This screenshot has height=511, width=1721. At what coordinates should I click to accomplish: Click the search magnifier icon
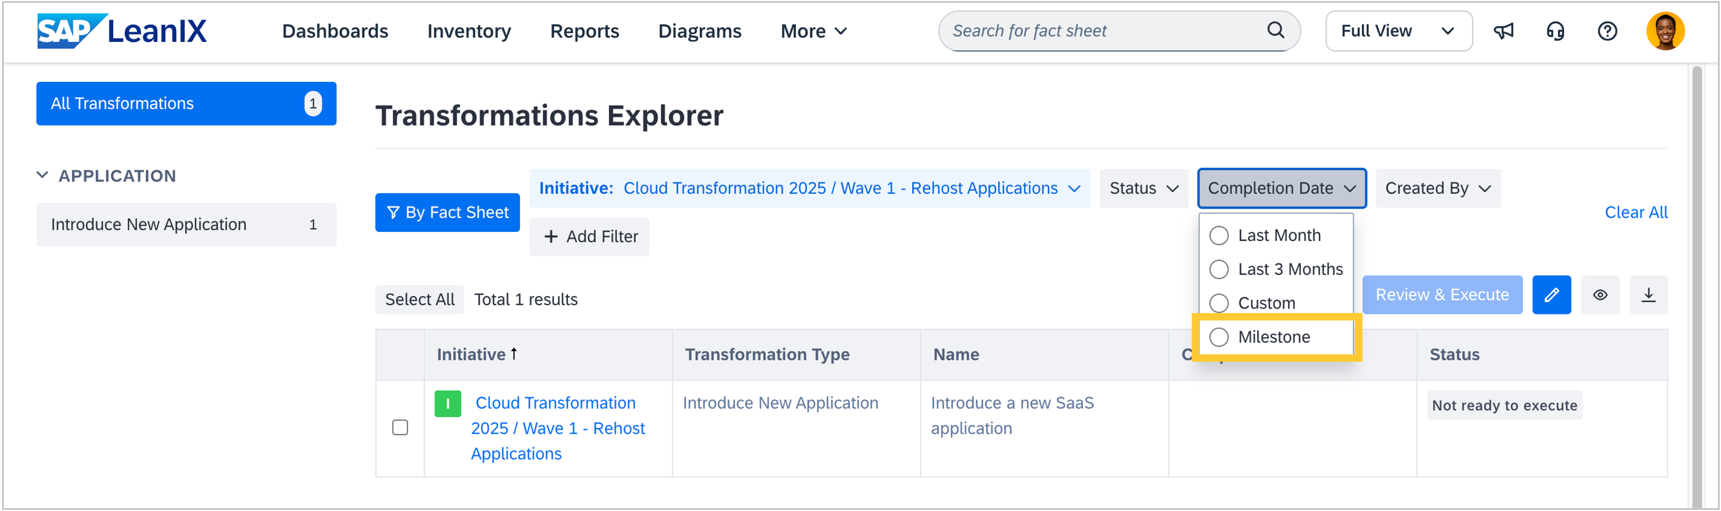coord(1275,30)
